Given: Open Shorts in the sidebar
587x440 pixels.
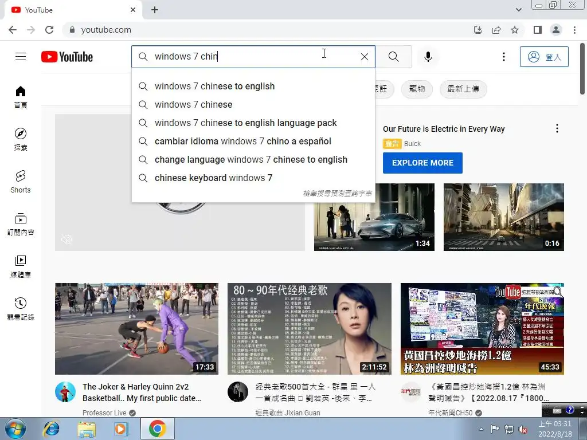Looking at the screenshot, I should (x=21, y=182).
